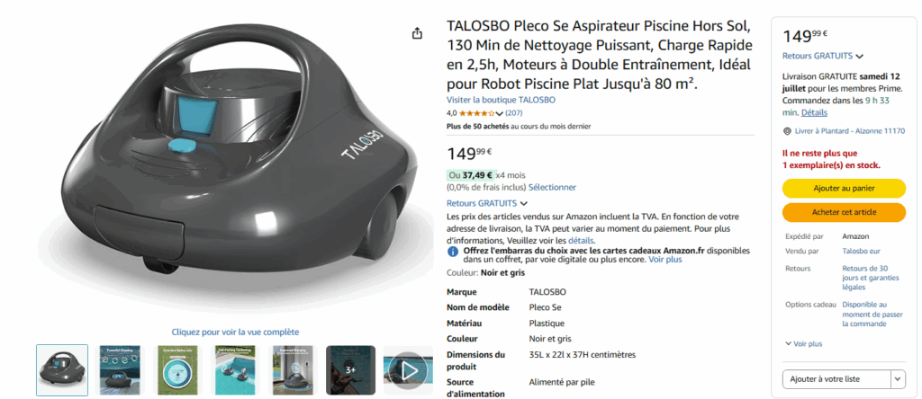Click the Acheter cet article button
The image size is (922, 399).
tap(844, 212)
